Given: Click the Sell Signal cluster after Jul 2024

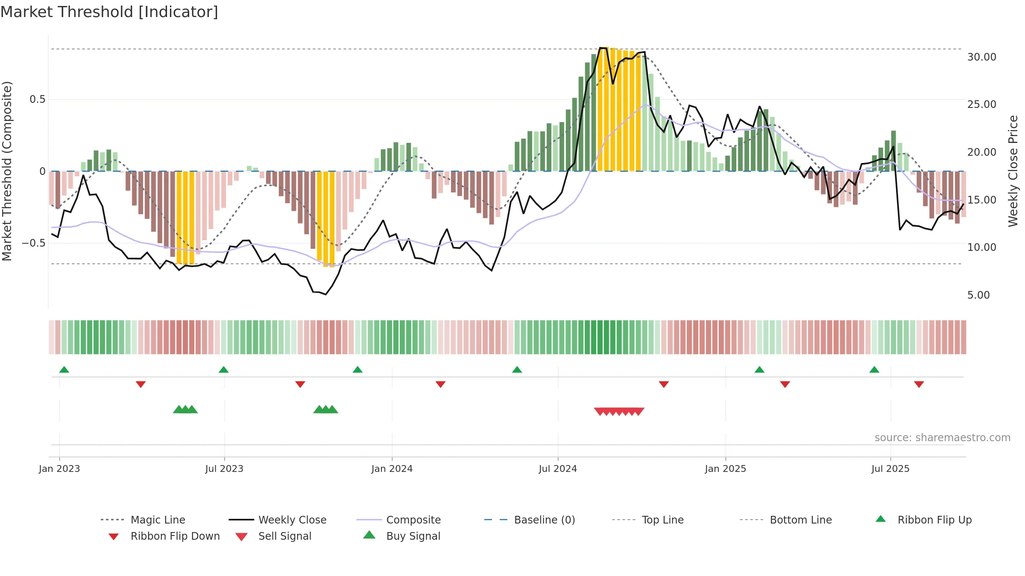Looking at the screenshot, I should [x=619, y=411].
